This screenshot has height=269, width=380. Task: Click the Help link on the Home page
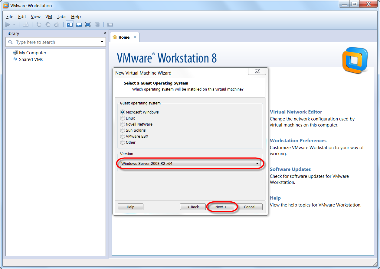(275, 198)
